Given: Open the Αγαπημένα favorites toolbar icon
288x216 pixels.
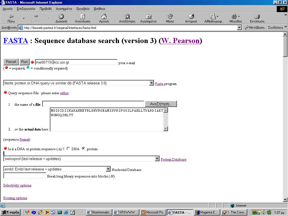Looking at the screenshot, I should click(148, 19).
